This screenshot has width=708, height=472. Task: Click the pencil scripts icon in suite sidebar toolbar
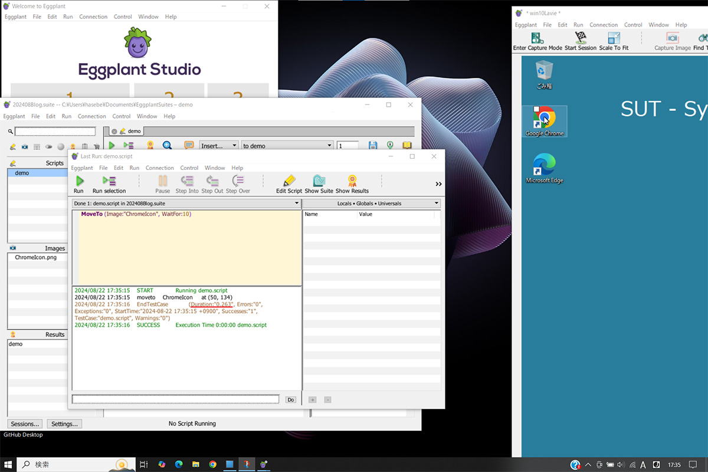point(13,146)
